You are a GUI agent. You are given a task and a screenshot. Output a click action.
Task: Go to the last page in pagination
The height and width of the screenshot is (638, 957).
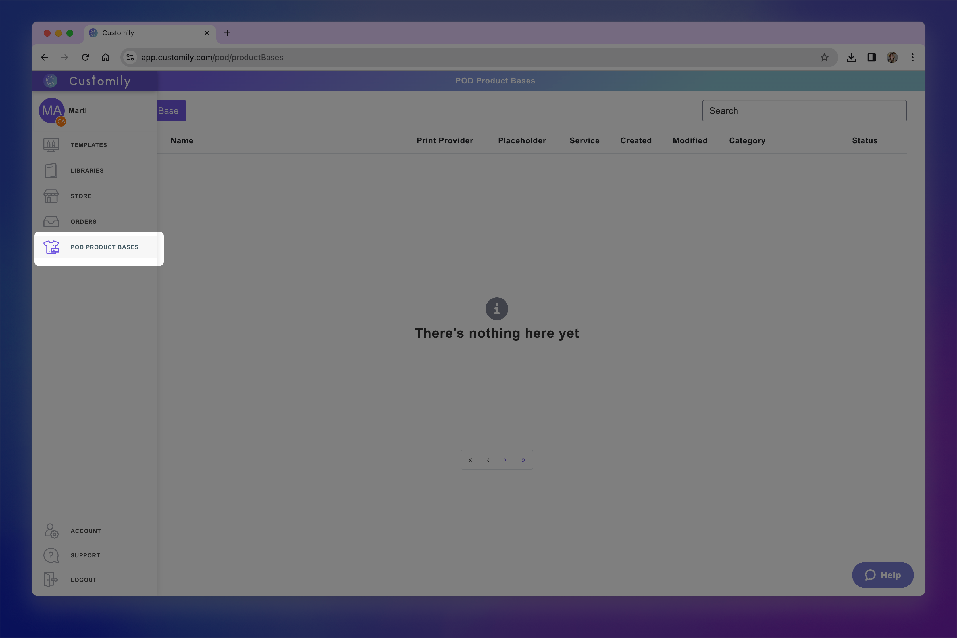pyautogui.click(x=523, y=460)
